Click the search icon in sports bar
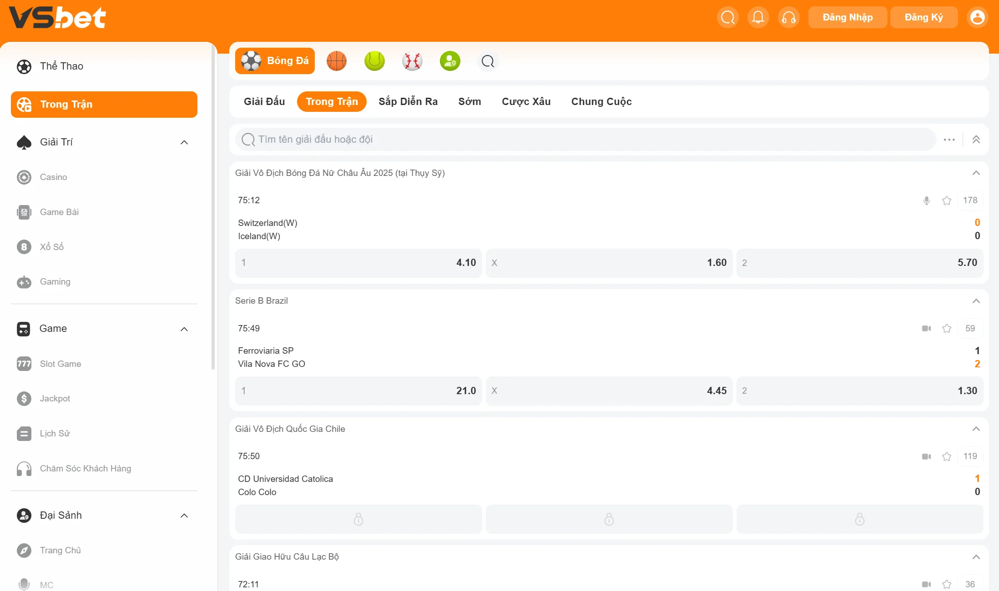 click(x=488, y=61)
